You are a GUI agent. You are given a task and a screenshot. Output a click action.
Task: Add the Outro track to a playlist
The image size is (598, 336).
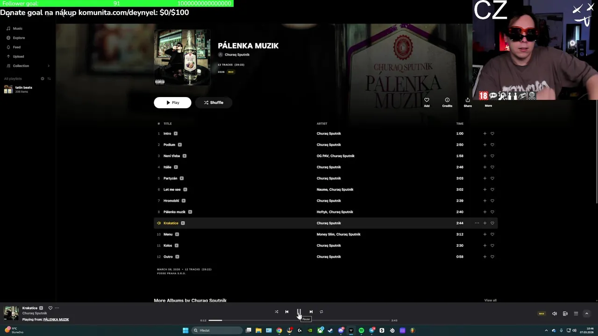click(484, 257)
